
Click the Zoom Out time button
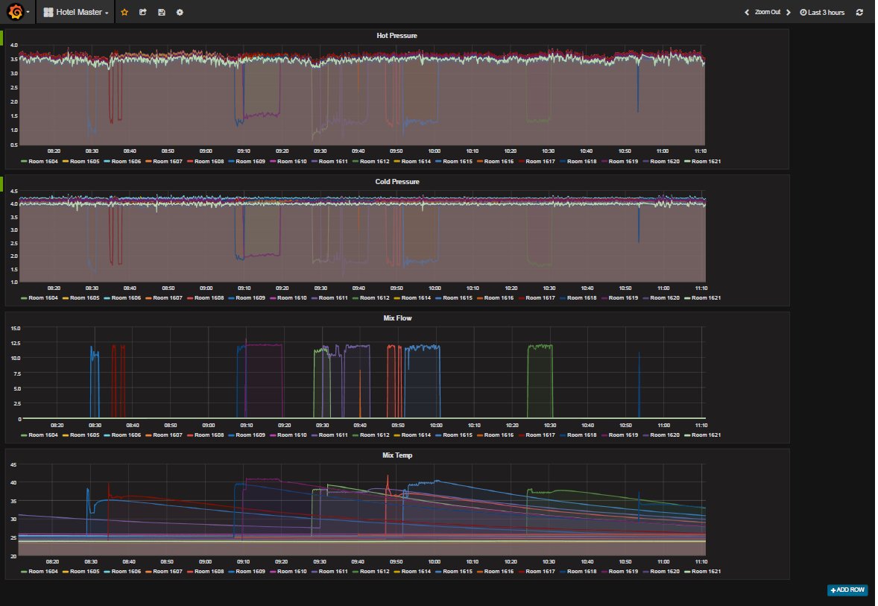[767, 13]
